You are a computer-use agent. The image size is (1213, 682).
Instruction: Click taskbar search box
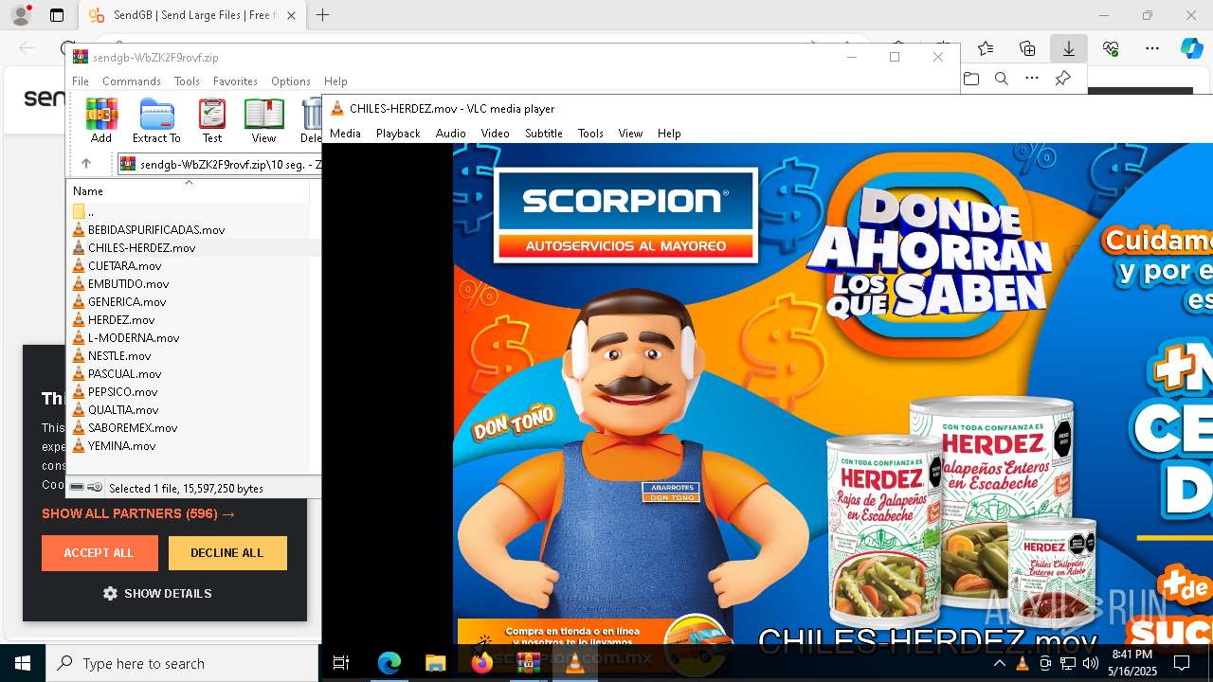click(182, 663)
